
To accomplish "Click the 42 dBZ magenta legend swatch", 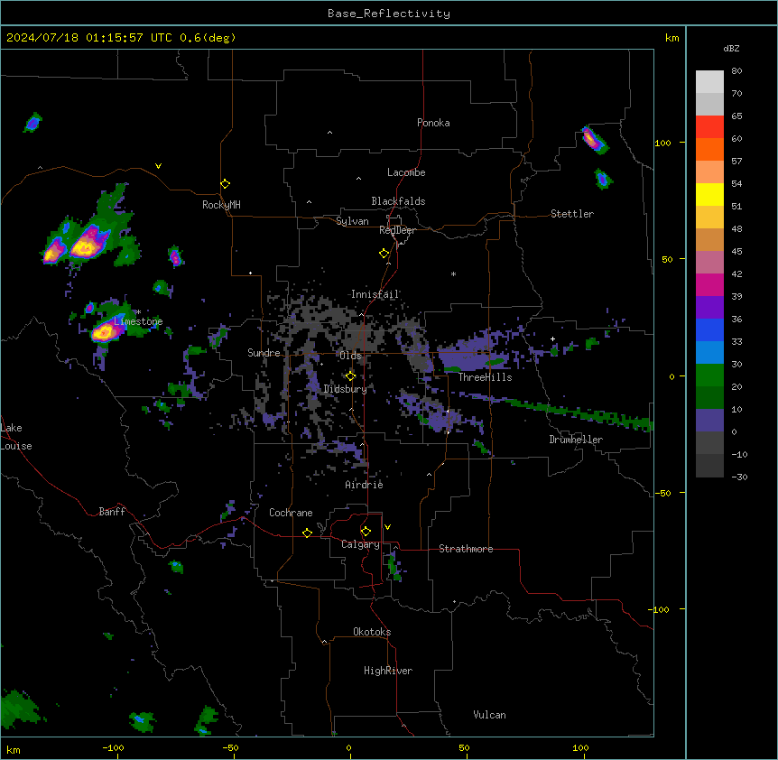I will point(709,284).
